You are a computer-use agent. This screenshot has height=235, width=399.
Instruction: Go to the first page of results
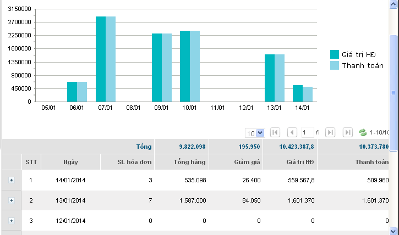[275, 132]
